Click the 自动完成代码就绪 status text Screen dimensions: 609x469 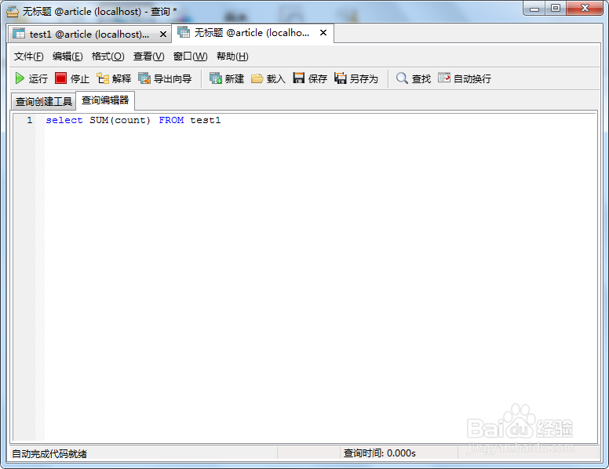49,453
